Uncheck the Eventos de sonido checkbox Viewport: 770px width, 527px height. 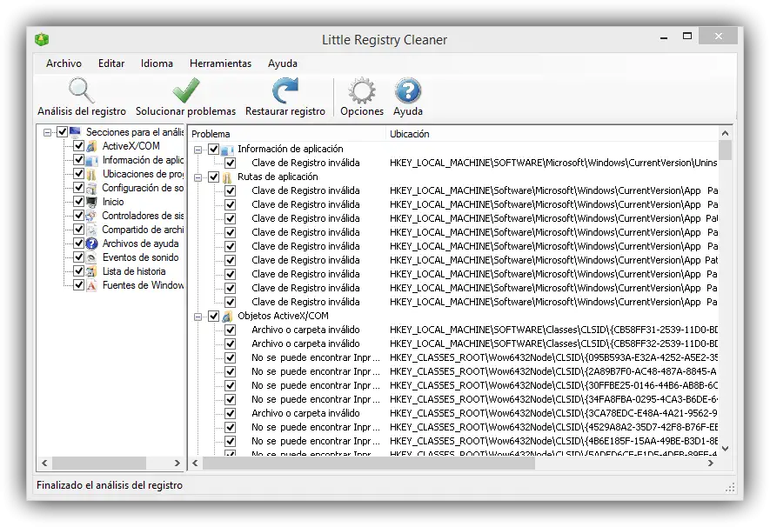78,257
